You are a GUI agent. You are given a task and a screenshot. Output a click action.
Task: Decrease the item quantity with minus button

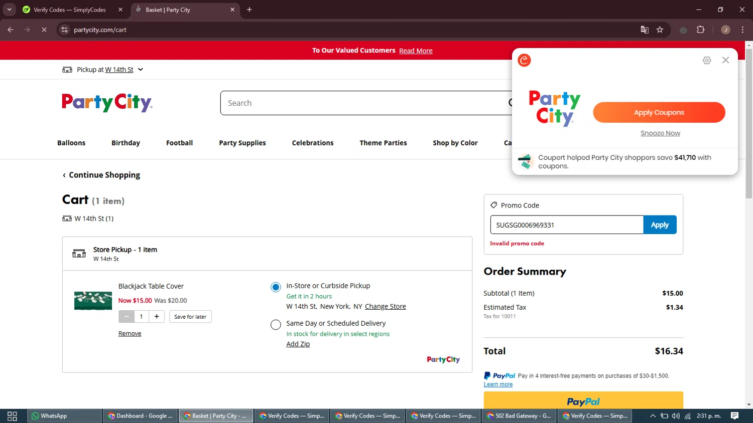(x=127, y=317)
